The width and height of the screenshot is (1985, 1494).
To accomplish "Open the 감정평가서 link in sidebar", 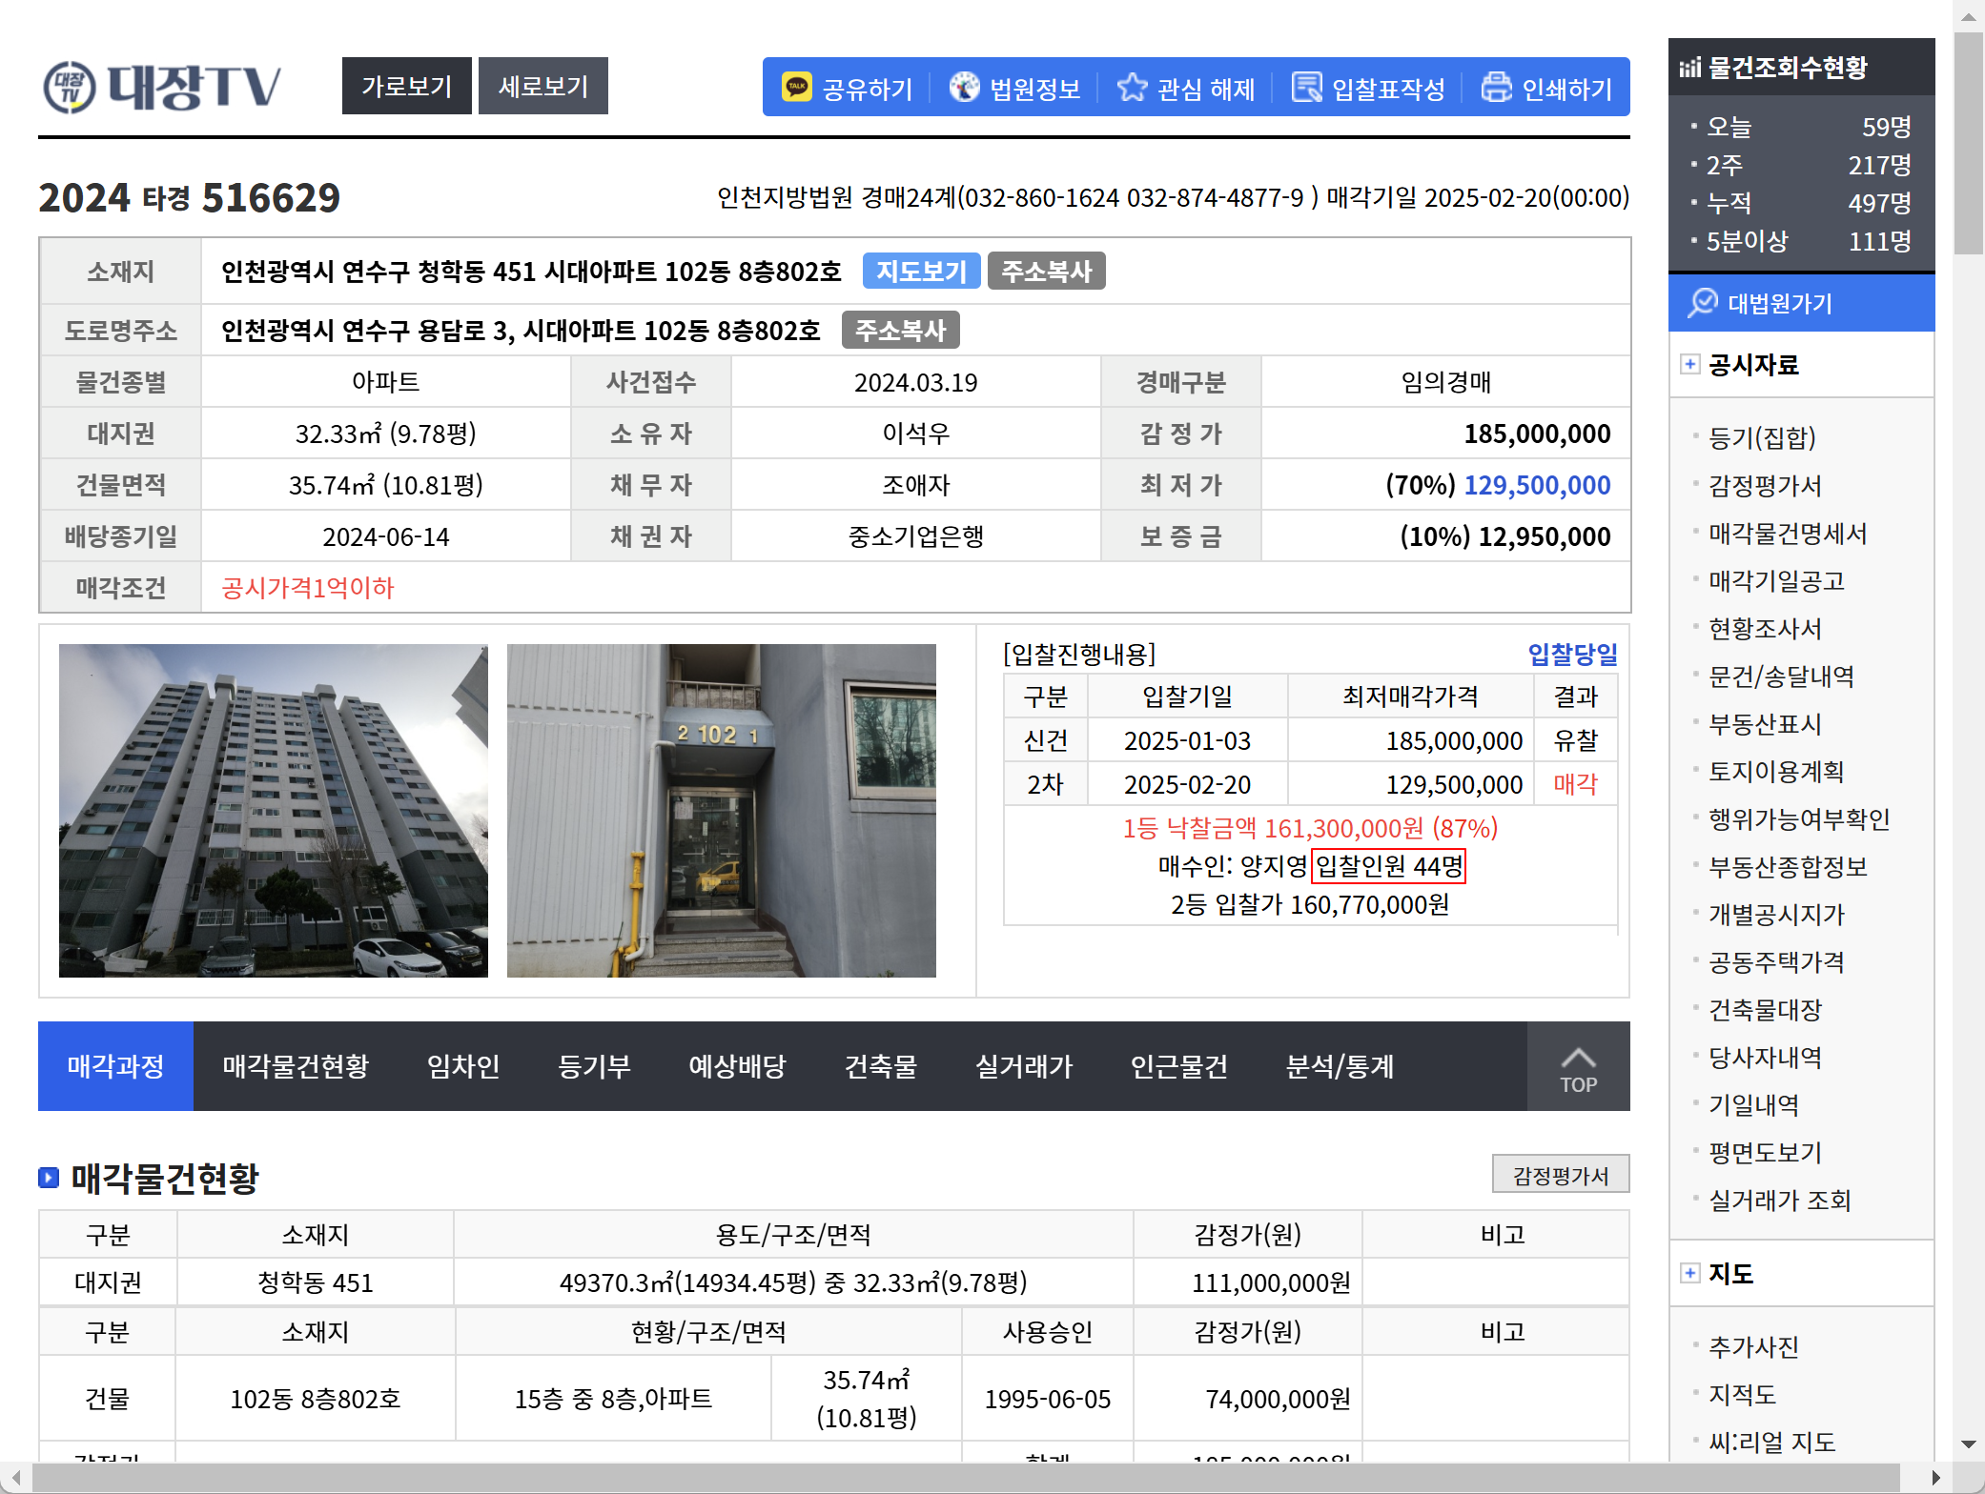I will pos(1765,486).
